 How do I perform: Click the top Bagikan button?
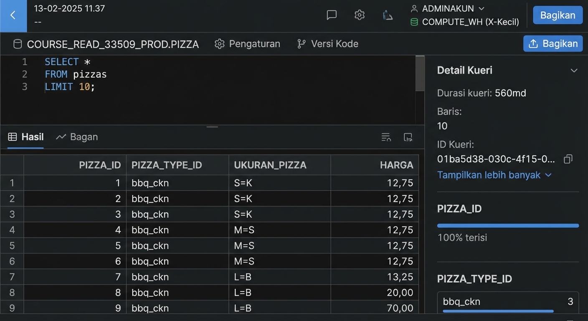(558, 15)
